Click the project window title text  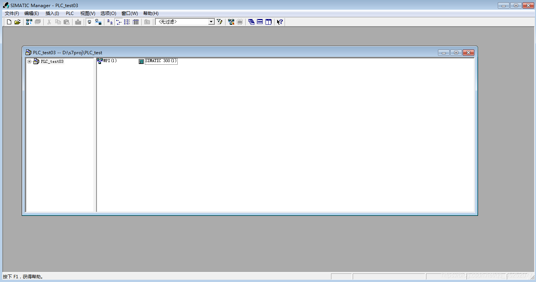(x=68, y=53)
